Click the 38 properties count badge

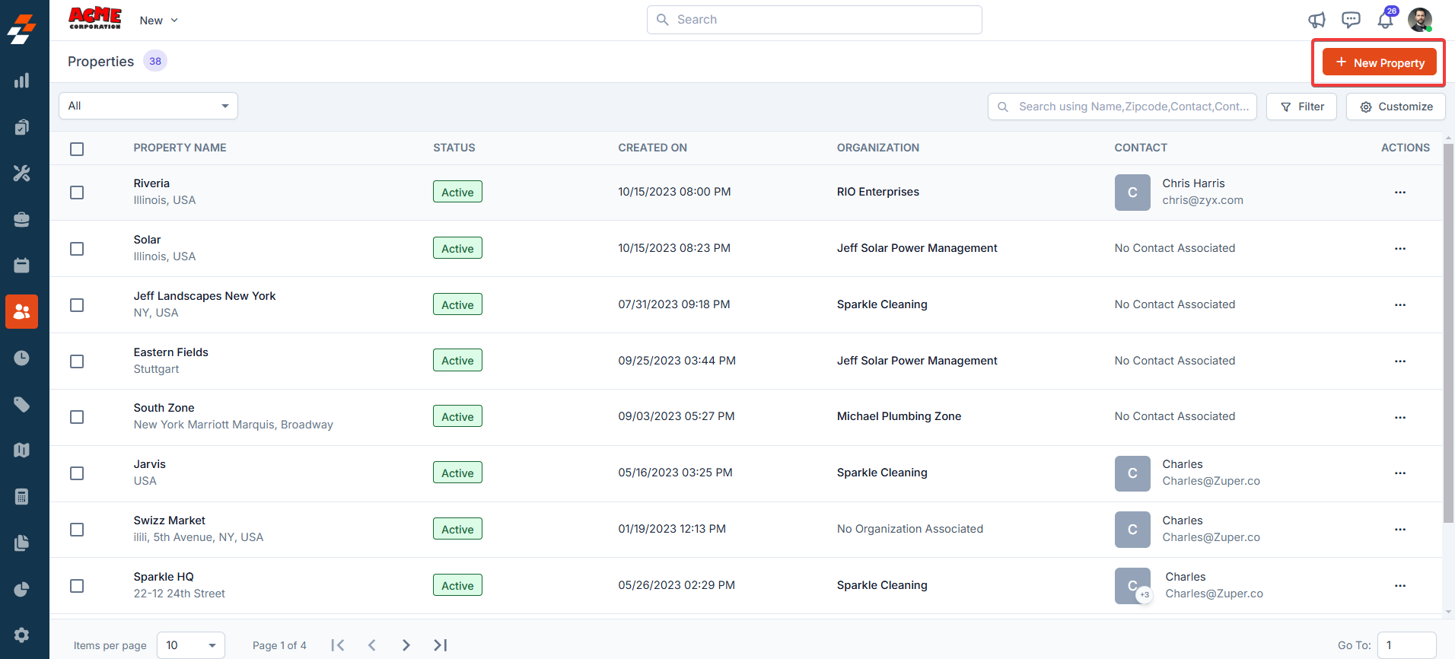click(155, 61)
